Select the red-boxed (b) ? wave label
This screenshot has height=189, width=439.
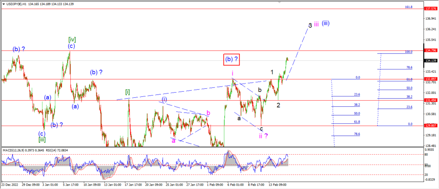[x=232, y=60]
